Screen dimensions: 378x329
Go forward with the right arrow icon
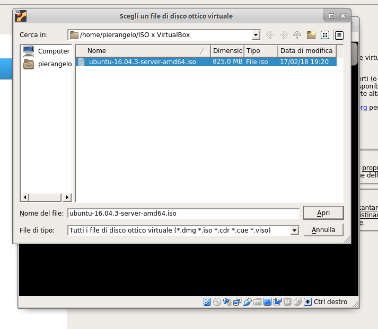(284, 35)
